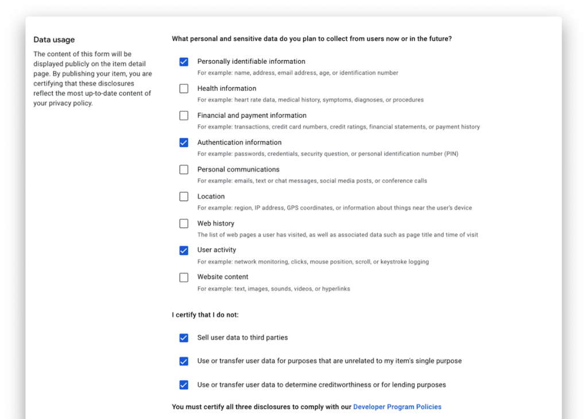Click the Data usage heading
588x419 pixels.
[54, 40]
